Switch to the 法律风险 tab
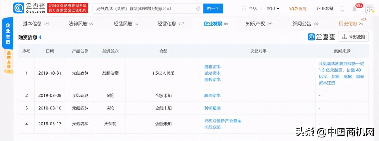The image size is (379, 141). coord(81,24)
